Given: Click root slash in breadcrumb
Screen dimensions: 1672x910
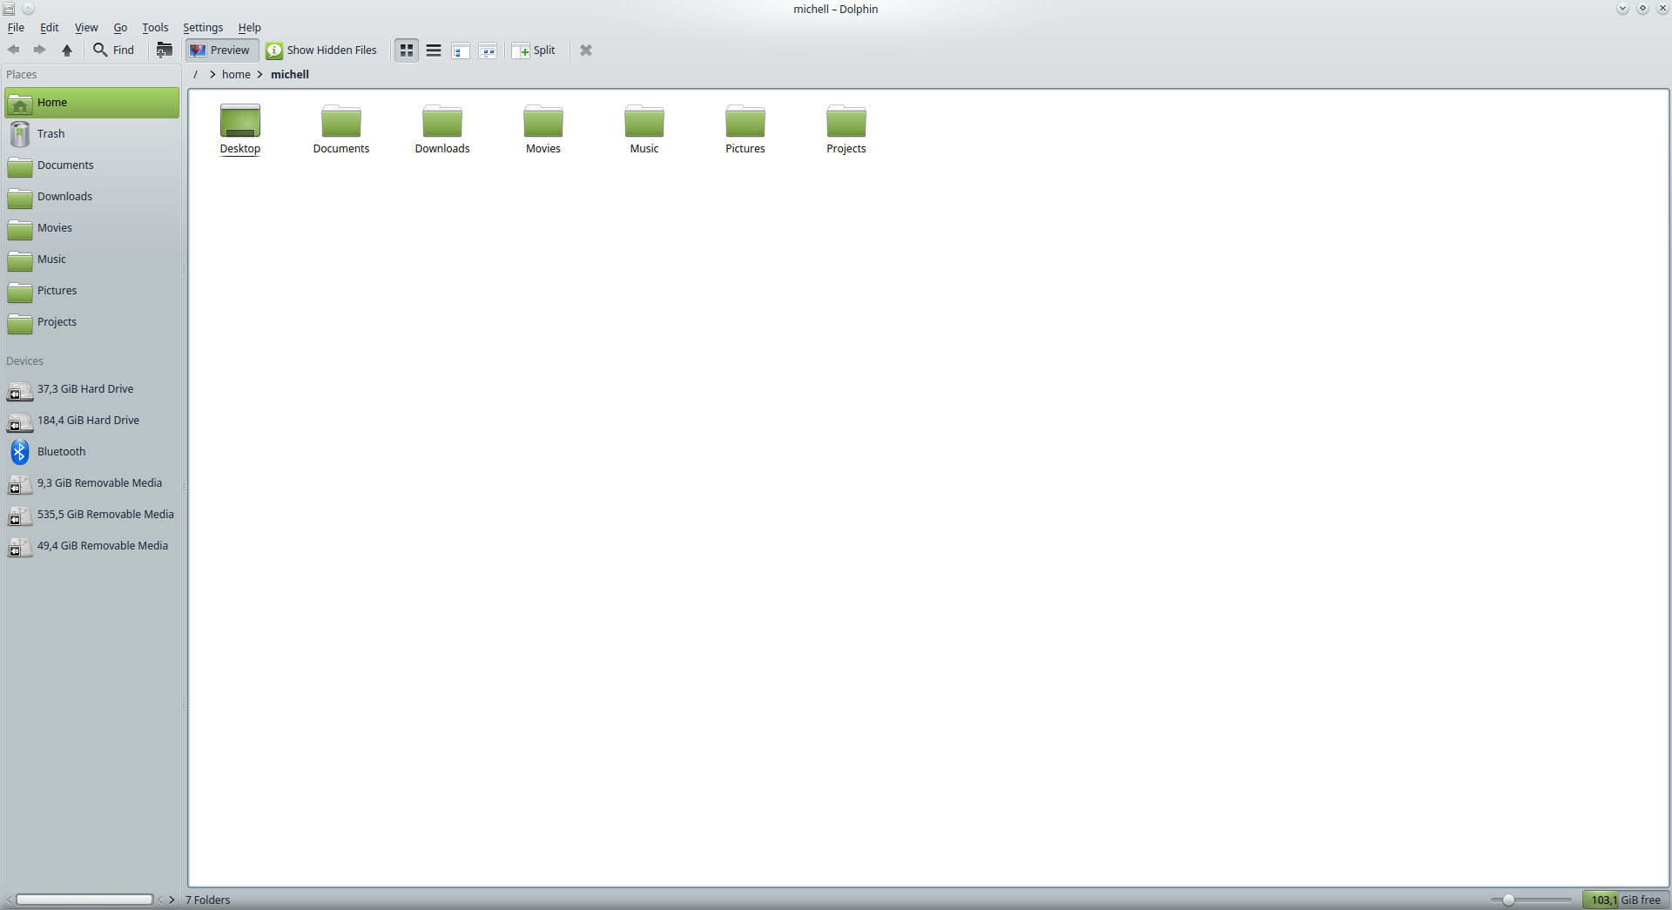Looking at the screenshot, I should click(x=196, y=74).
